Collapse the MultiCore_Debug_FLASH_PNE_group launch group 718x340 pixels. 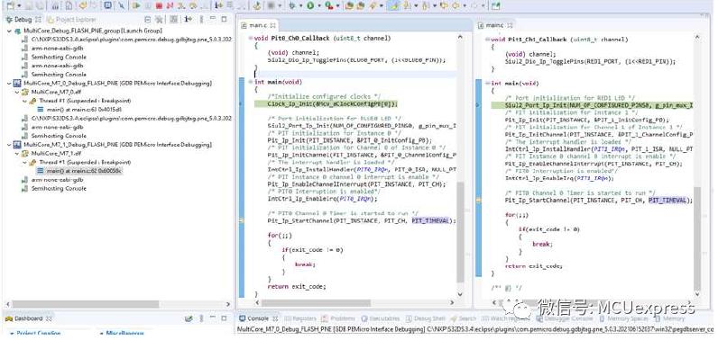point(10,31)
